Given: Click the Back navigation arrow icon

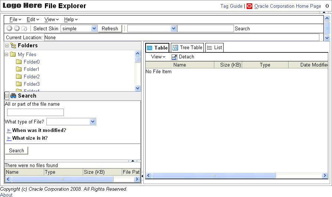Looking at the screenshot, I should point(9,28).
